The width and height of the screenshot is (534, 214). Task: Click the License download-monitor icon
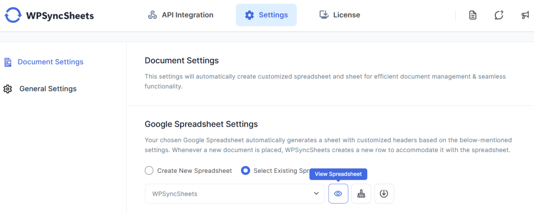[x=323, y=15]
